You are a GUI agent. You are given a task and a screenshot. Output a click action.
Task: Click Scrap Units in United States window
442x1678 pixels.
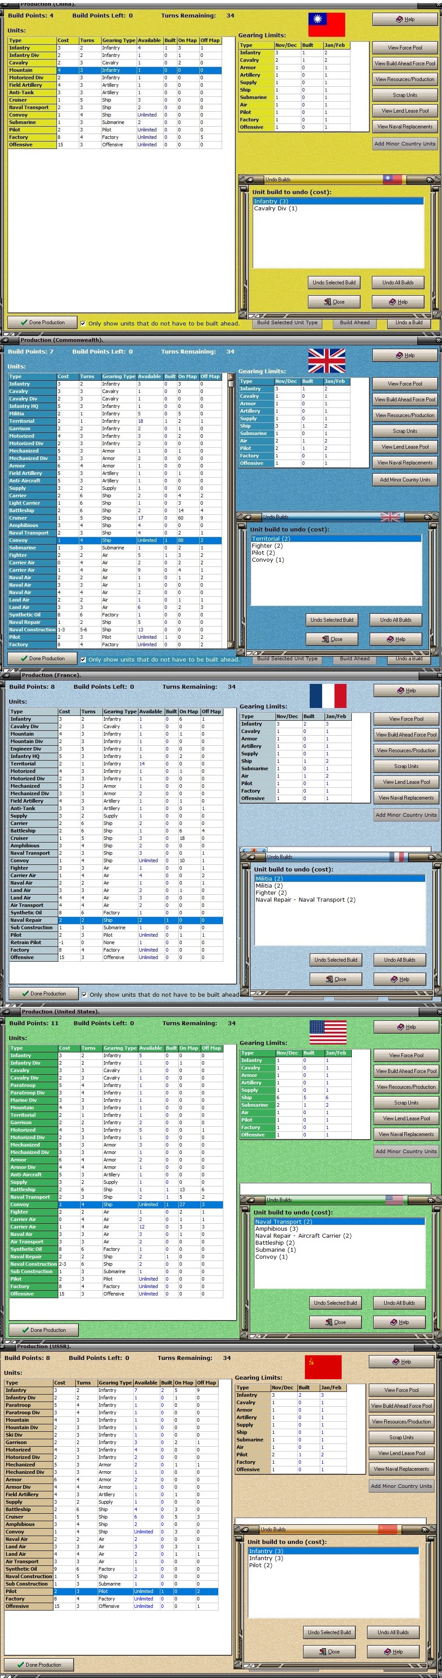pos(406,1102)
